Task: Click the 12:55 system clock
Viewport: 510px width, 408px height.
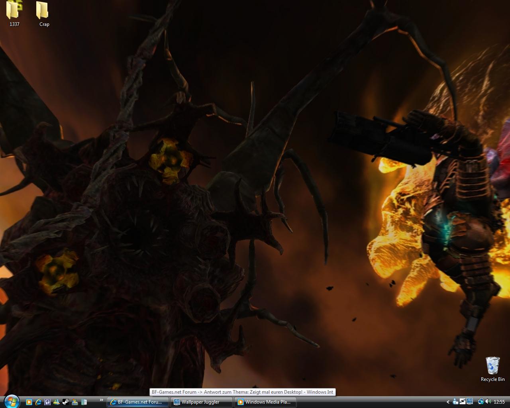Action: pyautogui.click(x=499, y=402)
